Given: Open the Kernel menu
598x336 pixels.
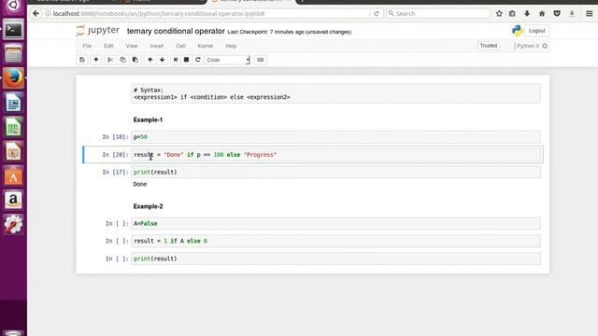Looking at the screenshot, I should pyautogui.click(x=206, y=46).
